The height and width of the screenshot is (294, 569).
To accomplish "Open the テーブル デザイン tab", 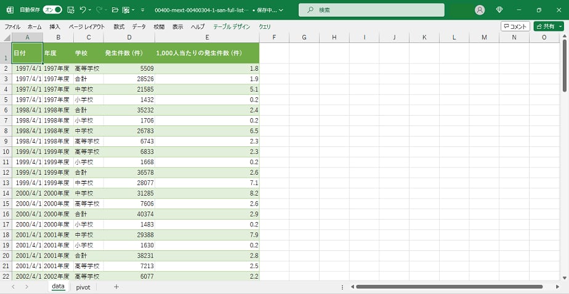I will 232,27.
